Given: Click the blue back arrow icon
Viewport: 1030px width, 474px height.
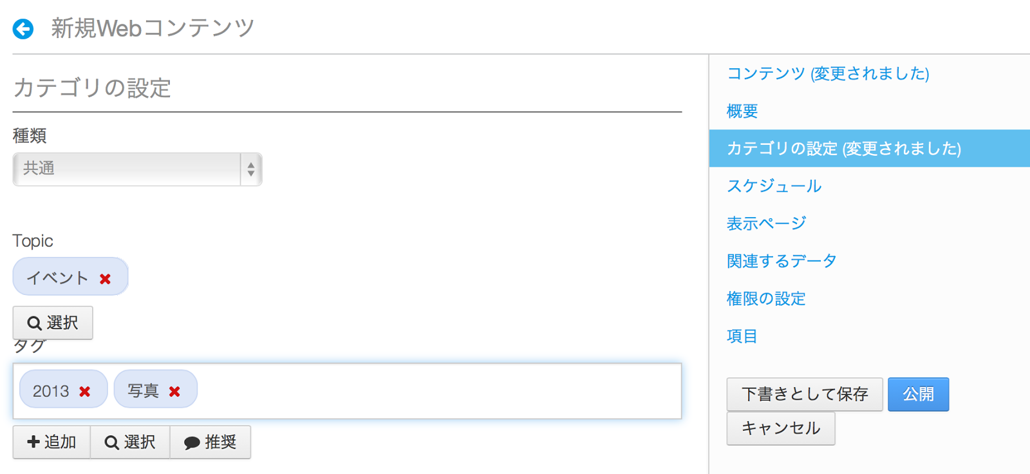Looking at the screenshot, I should coord(23,29).
